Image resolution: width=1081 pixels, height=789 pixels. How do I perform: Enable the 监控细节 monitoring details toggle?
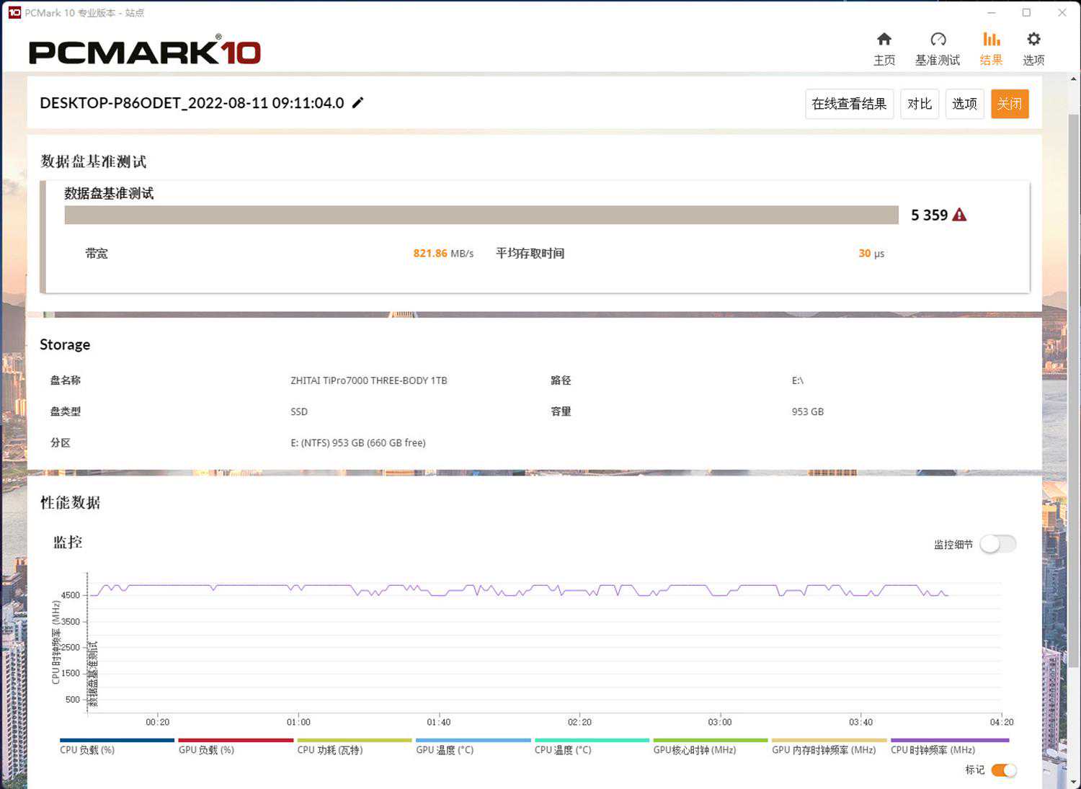point(998,544)
